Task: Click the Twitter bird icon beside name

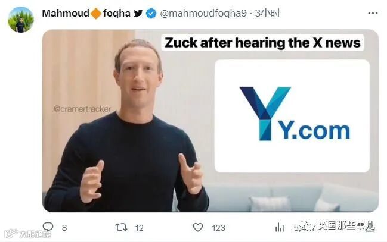Action: [x=138, y=13]
